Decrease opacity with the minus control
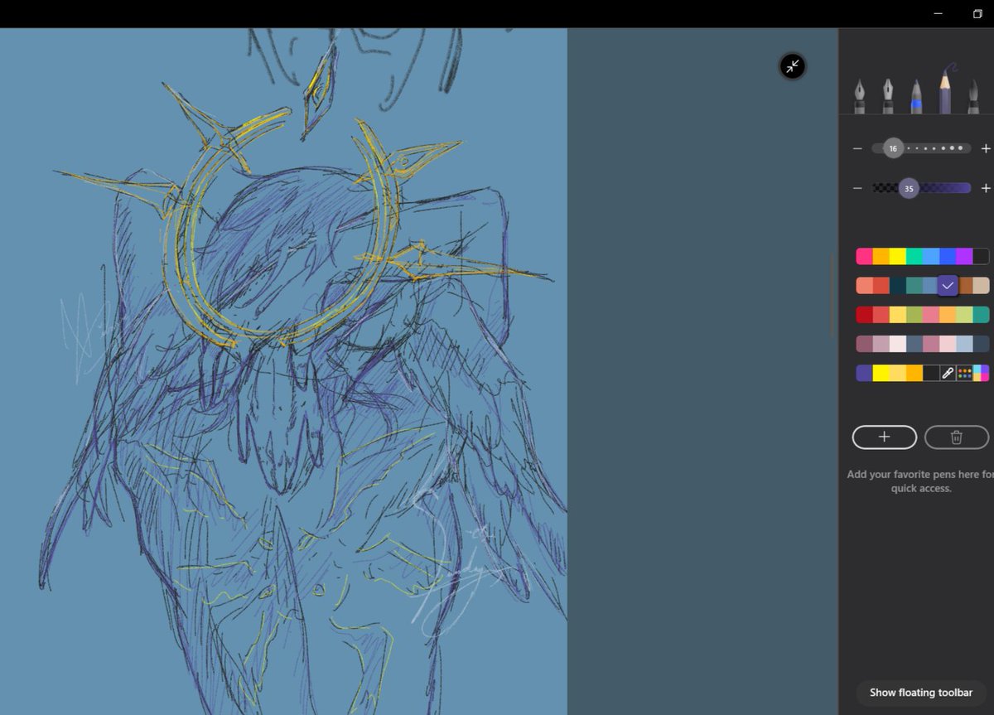Image resolution: width=994 pixels, height=715 pixels. tap(857, 188)
